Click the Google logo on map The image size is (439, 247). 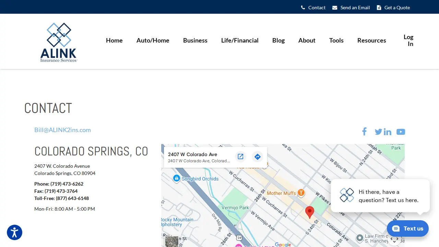tap(283, 245)
